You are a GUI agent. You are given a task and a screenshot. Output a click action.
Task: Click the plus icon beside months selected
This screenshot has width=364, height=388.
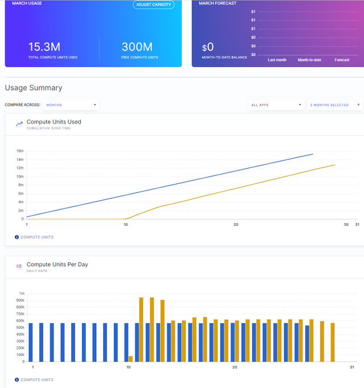[358, 105]
